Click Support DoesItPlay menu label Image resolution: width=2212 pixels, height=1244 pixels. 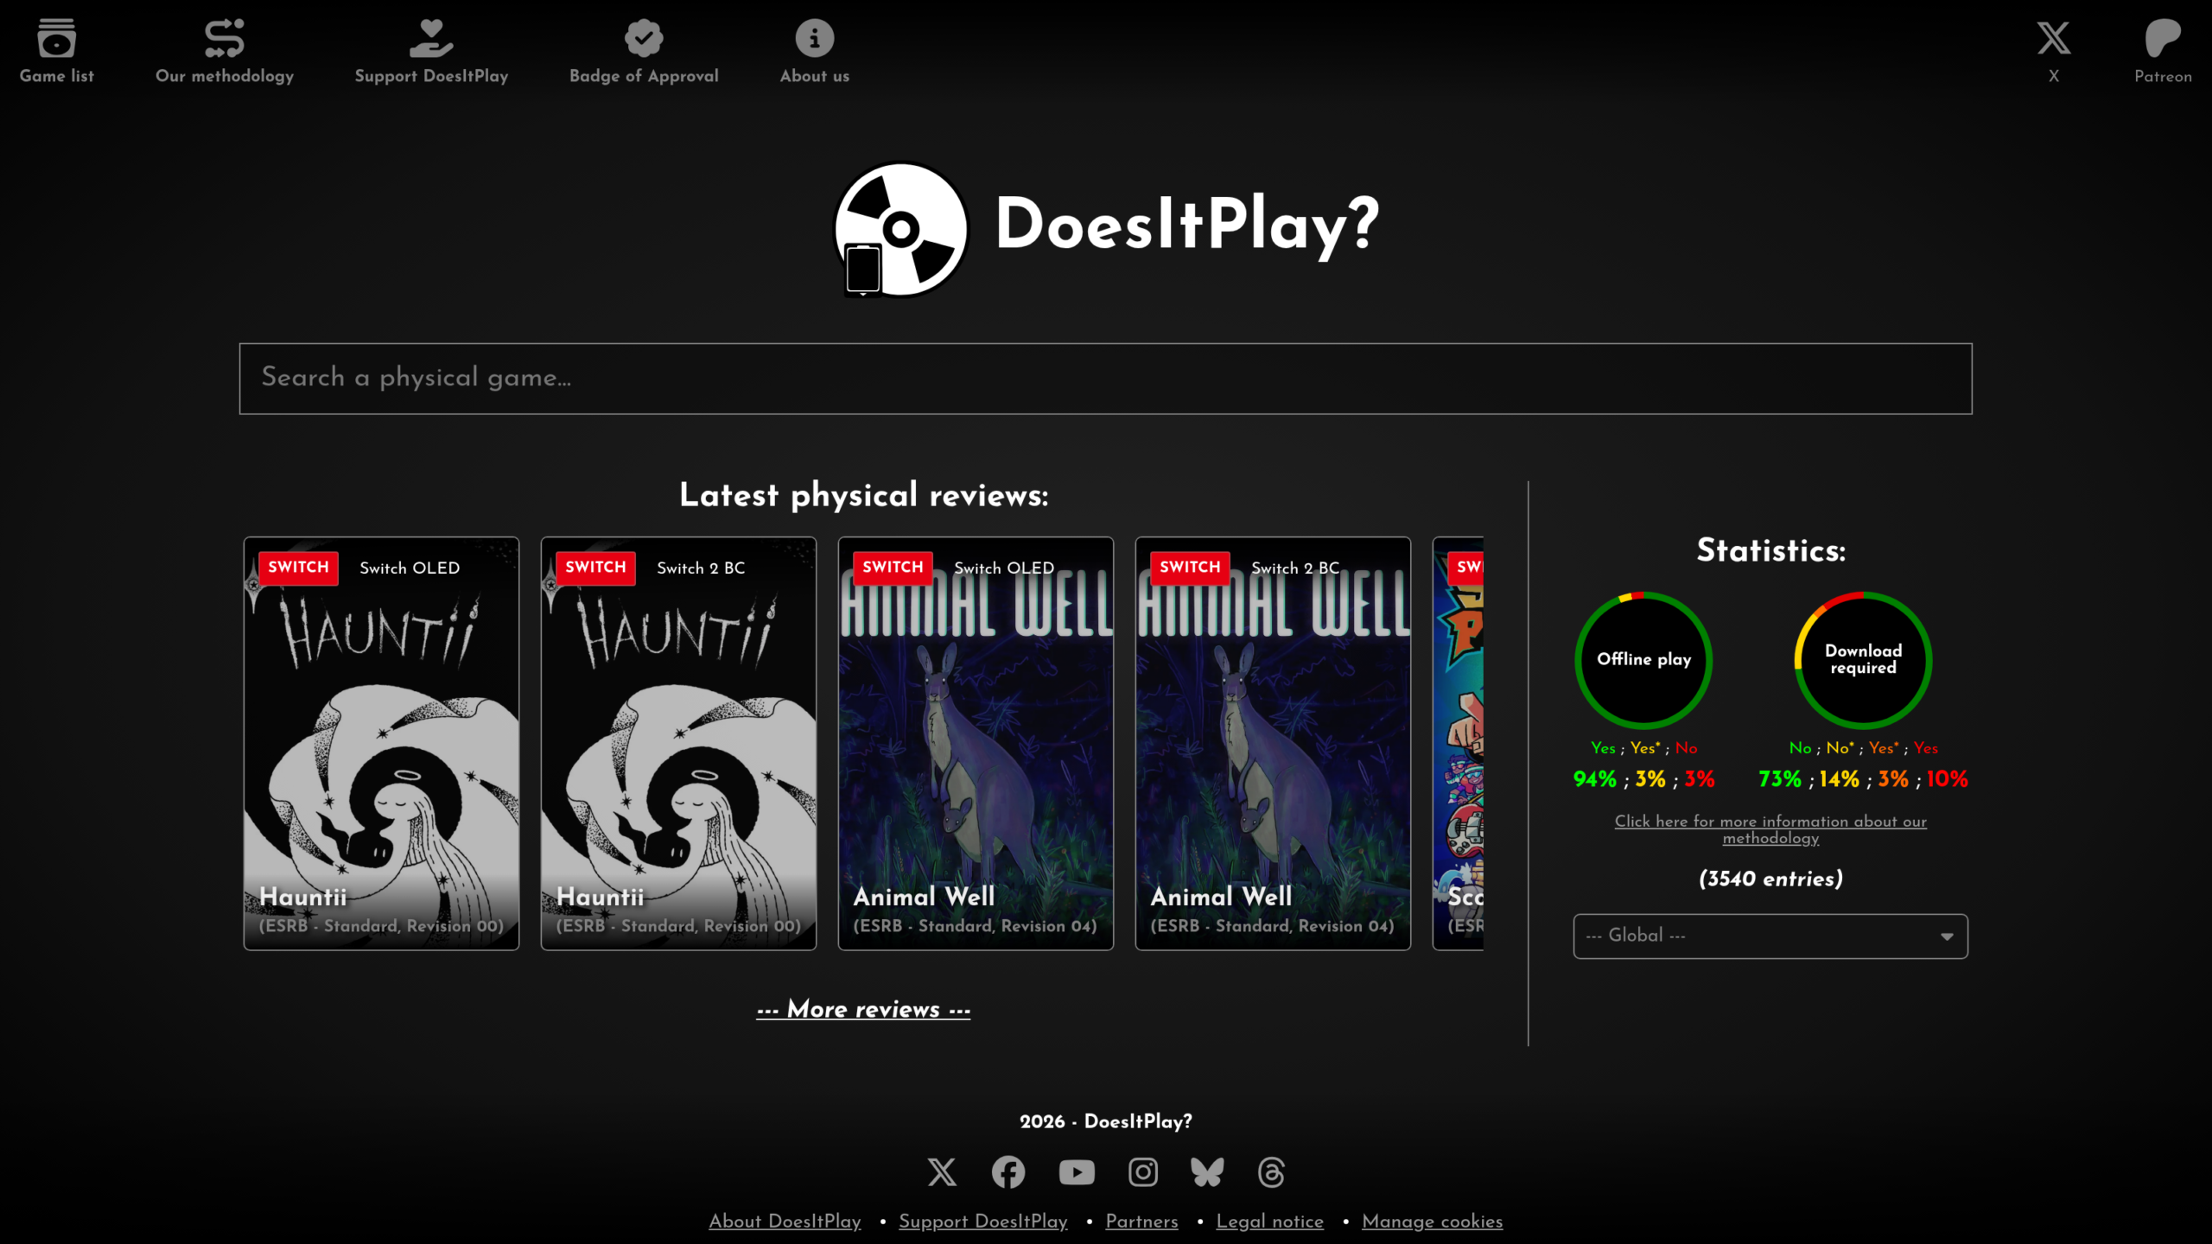[x=431, y=76]
